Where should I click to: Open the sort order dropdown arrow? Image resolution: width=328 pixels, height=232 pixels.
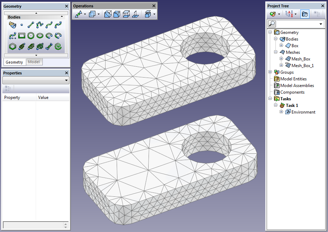(x=295, y=14)
